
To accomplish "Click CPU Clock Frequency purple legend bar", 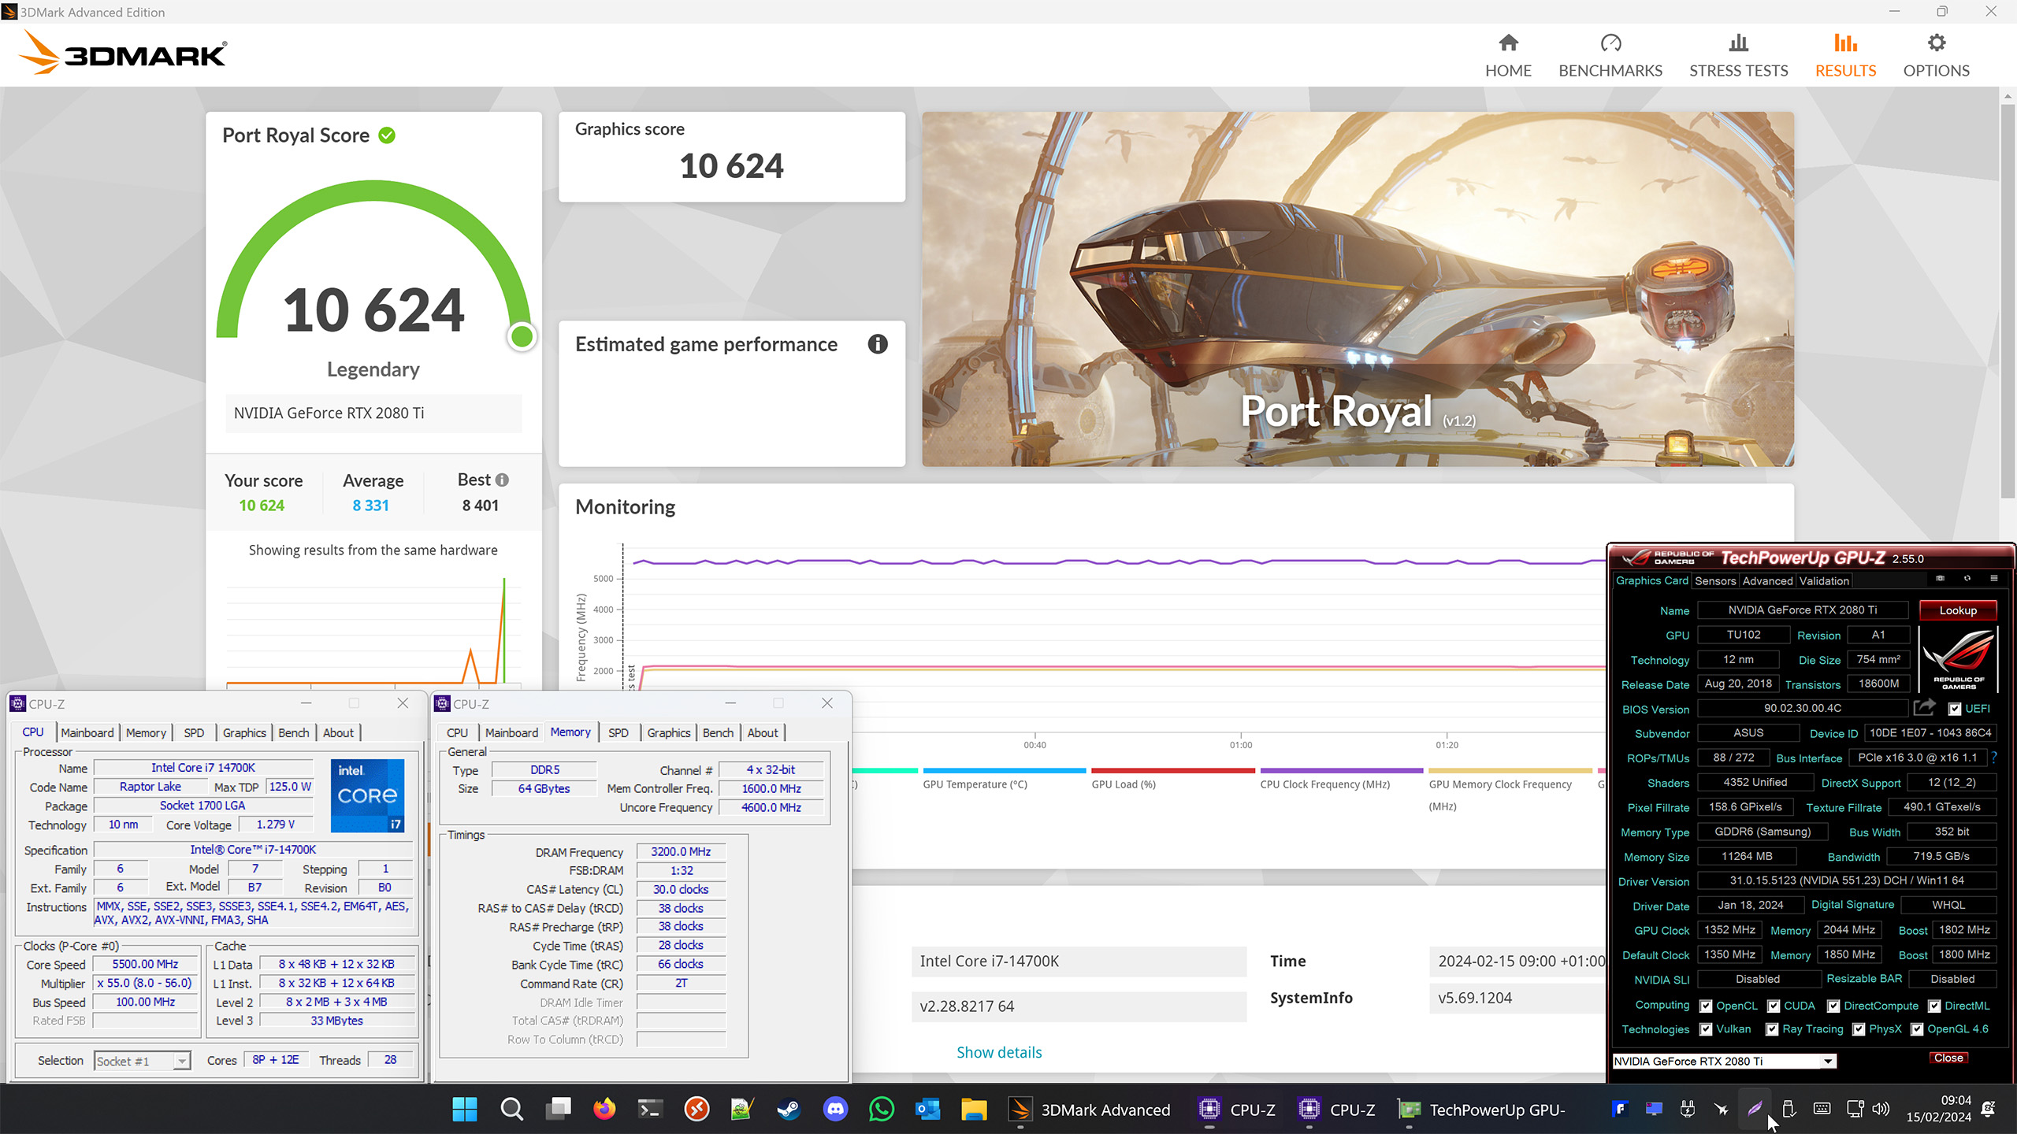I will coord(1341,770).
